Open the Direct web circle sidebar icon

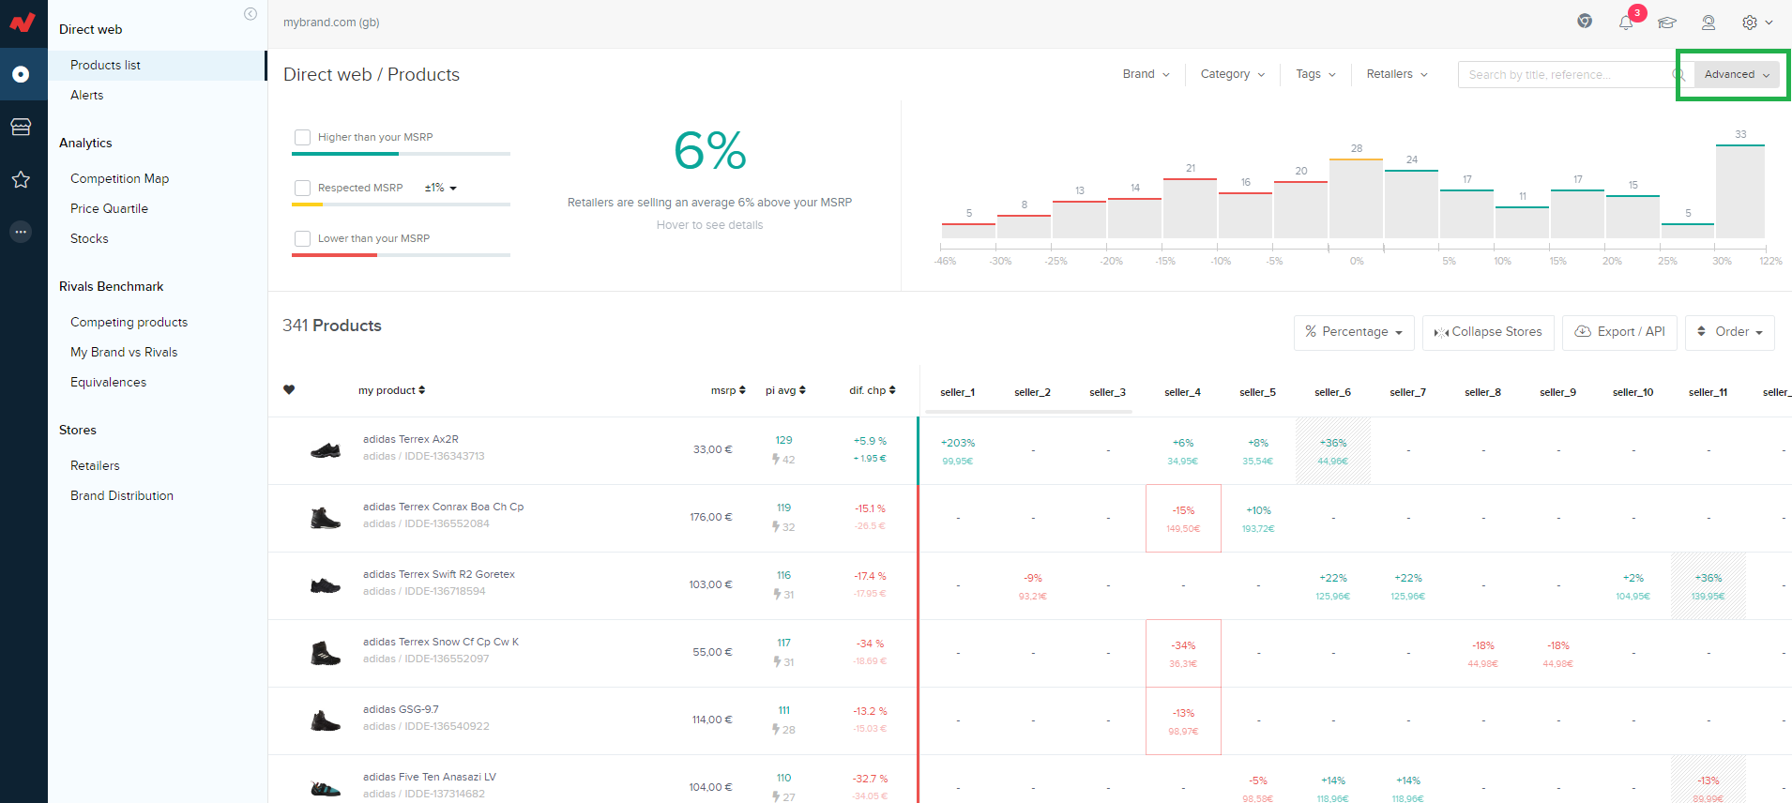click(21, 74)
